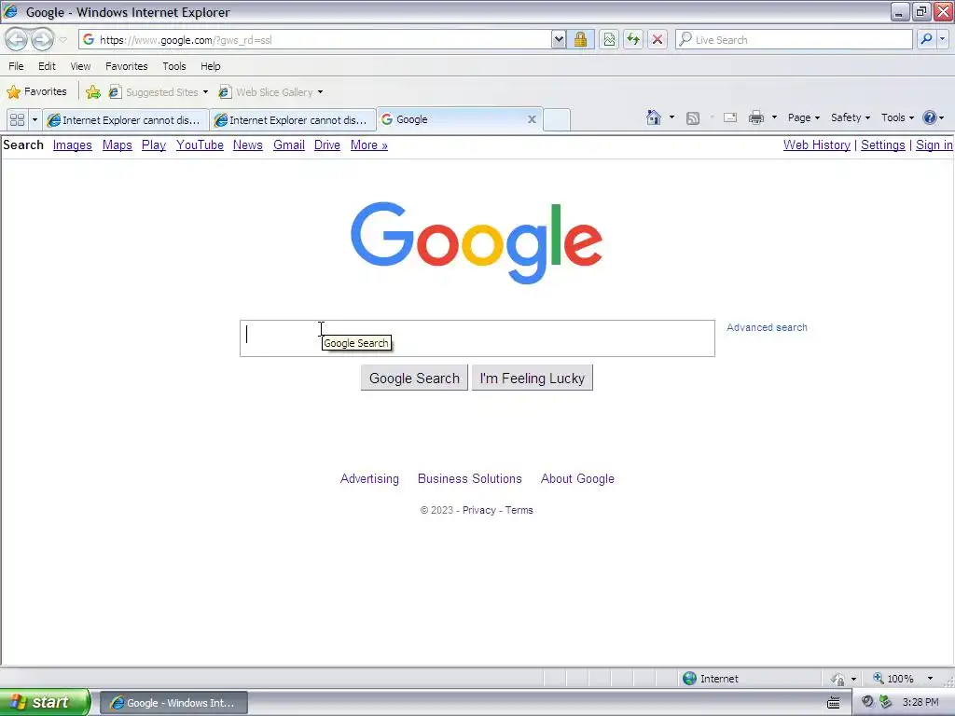Open the Favorites menu in menu bar

pyautogui.click(x=127, y=66)
